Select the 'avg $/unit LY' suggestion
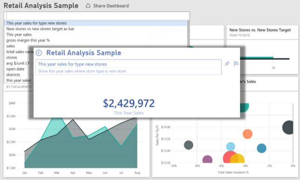 coord(18,63)
